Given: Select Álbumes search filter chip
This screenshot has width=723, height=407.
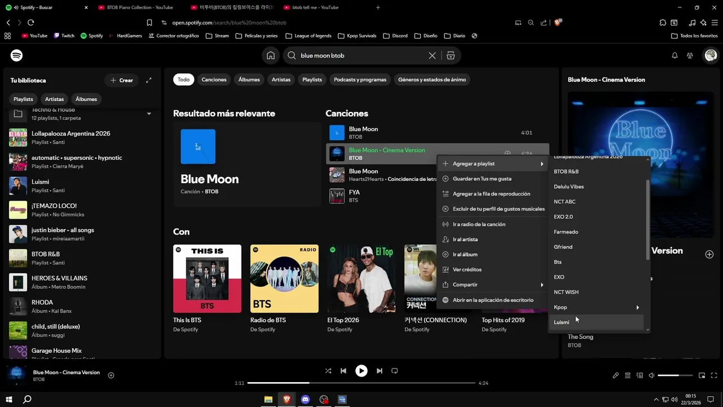Looking at the screenshot, I should tap(249, 80).
